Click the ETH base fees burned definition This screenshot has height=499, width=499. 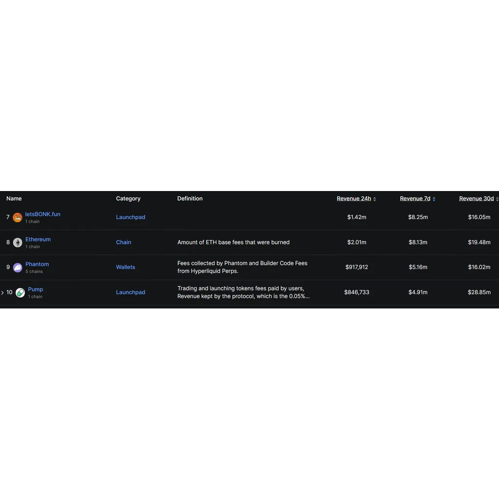233,242
